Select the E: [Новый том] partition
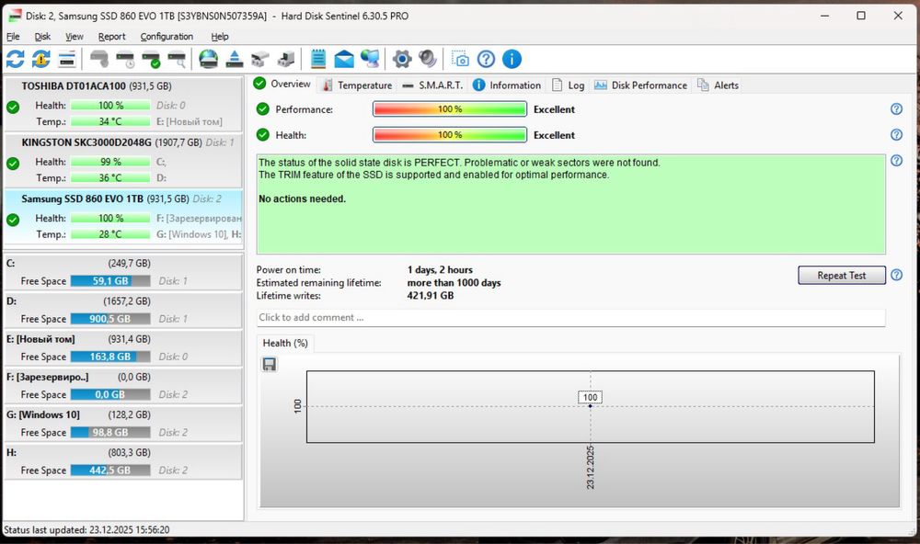 pos(124,347)
